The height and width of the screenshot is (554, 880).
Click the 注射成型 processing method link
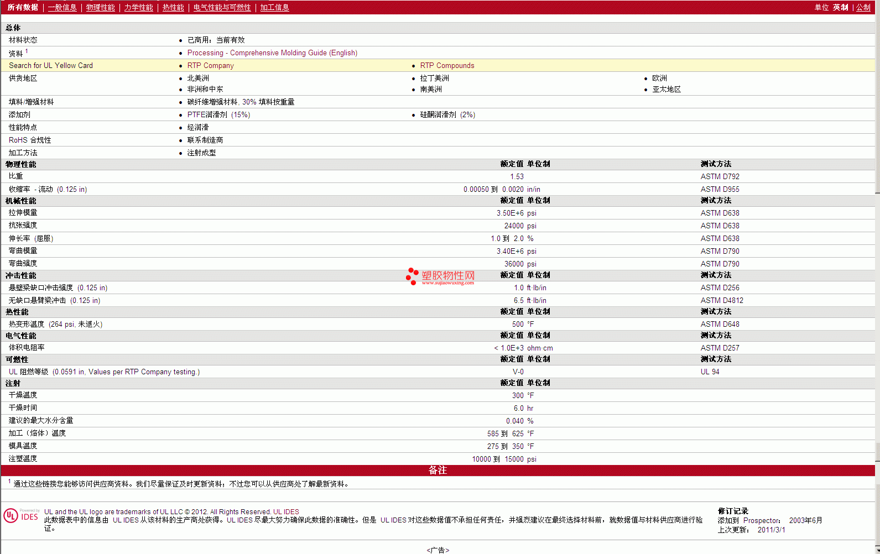(201, 153)
